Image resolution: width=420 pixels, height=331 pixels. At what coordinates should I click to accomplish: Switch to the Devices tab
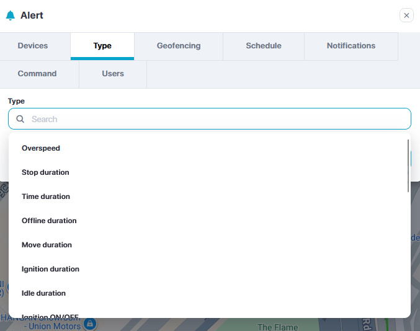pyautogui.click(x=33, y=46)
